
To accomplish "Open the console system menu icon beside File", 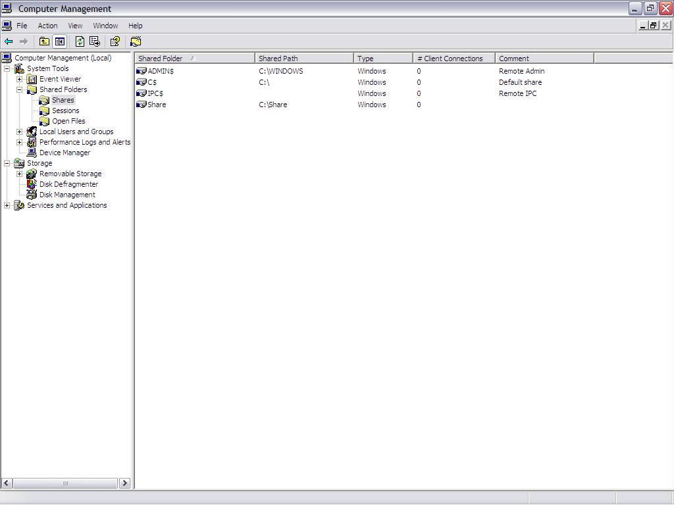I will click(x=7, y=26).
